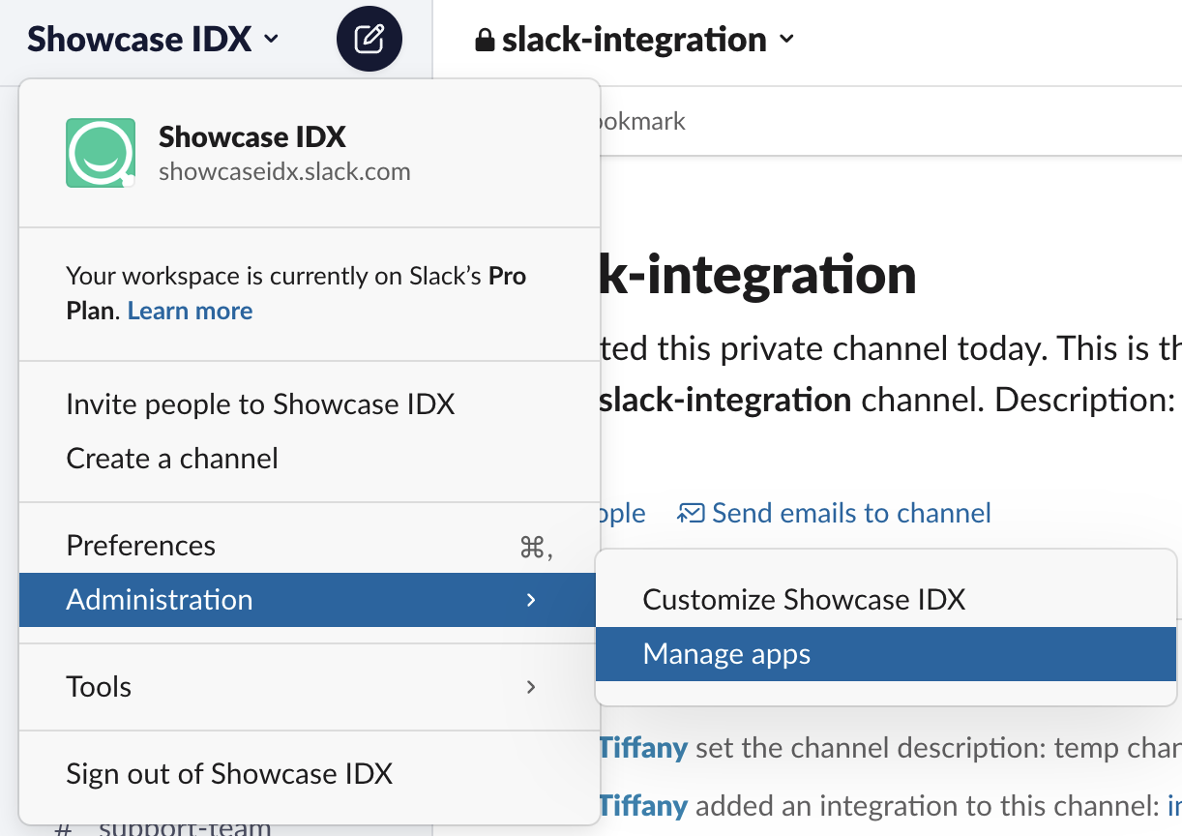1182x836 pixels.
Task: Click the compose new message icon
Action: pyautogui.click(x=369, y=39)
